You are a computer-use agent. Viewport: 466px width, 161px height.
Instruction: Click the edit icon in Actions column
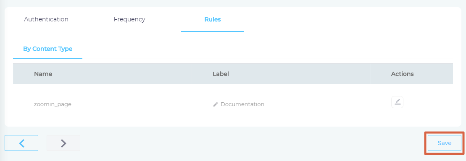point(398,102)
